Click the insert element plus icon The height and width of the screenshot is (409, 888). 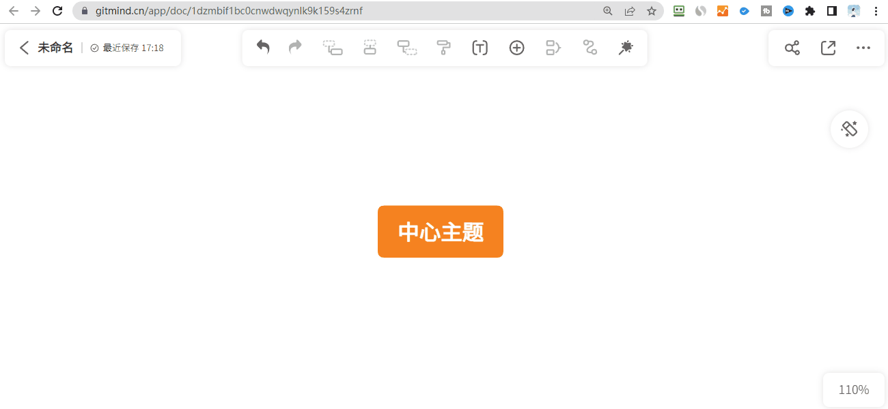tap(516, 48)
